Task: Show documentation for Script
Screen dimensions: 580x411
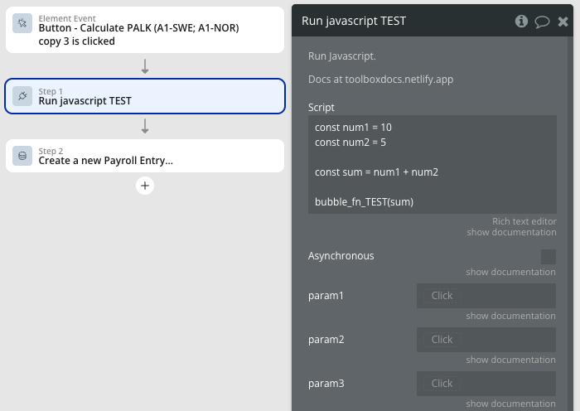Action: click(x=510, y=232)
